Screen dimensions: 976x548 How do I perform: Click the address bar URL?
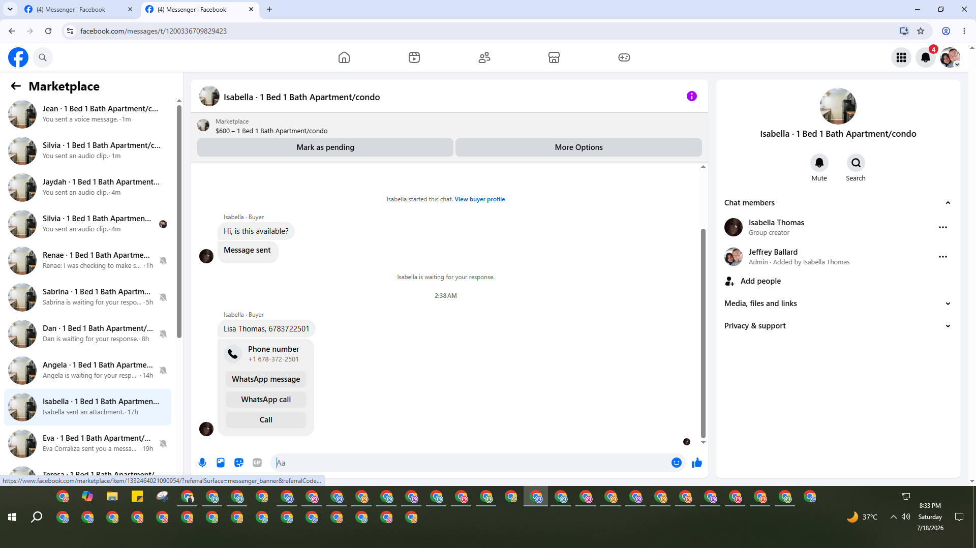(x=154, y=31)
